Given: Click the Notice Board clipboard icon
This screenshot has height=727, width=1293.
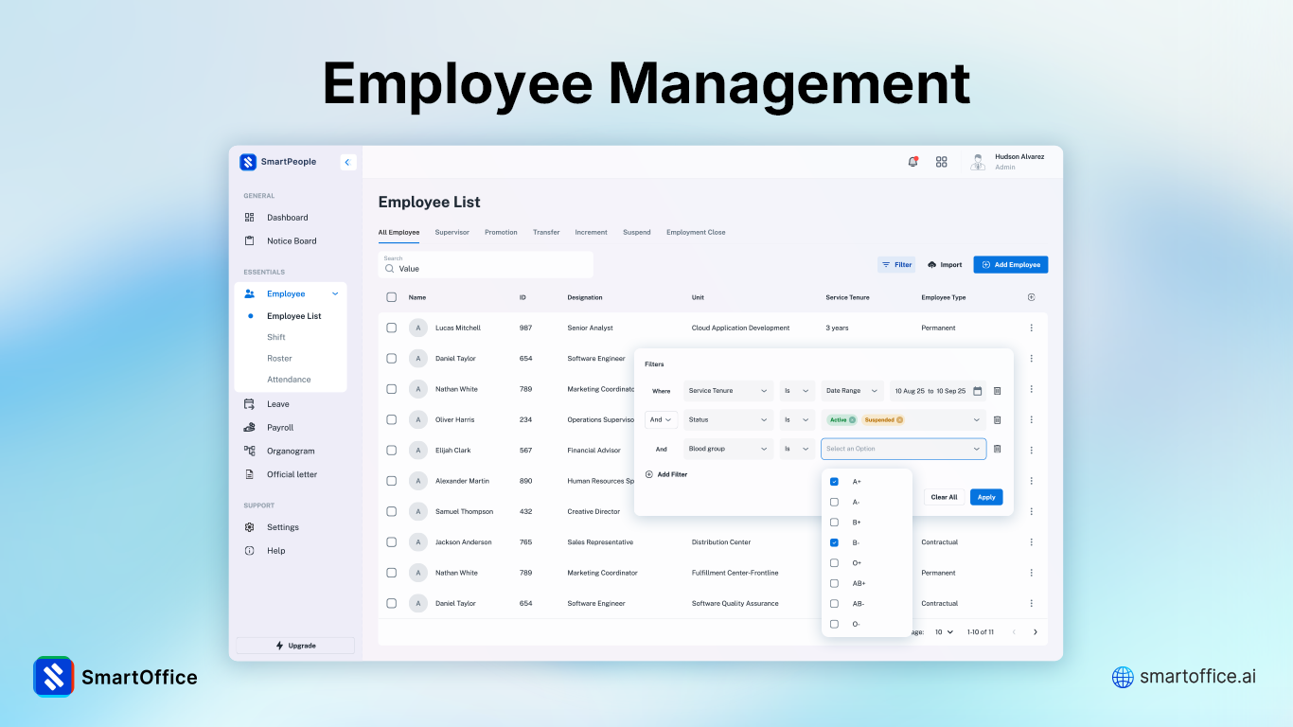Looking at the screenshot, I should coord(248,240).
